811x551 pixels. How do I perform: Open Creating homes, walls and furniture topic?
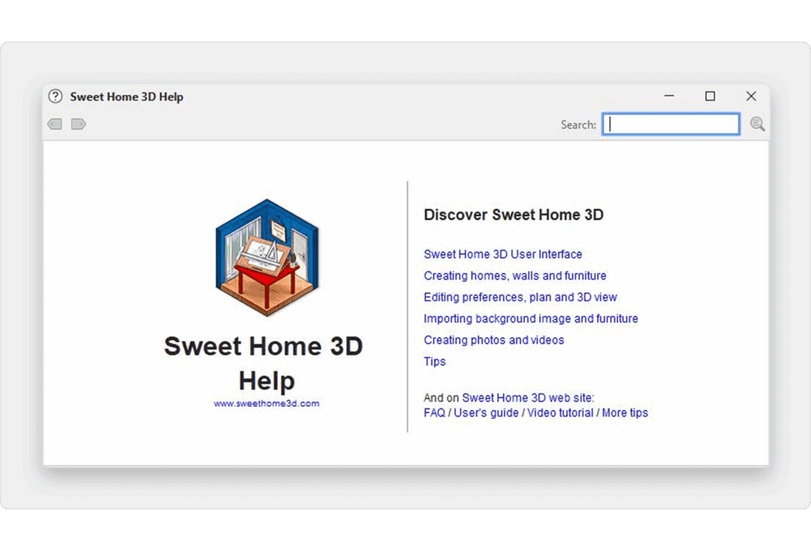tap(515, 275)
